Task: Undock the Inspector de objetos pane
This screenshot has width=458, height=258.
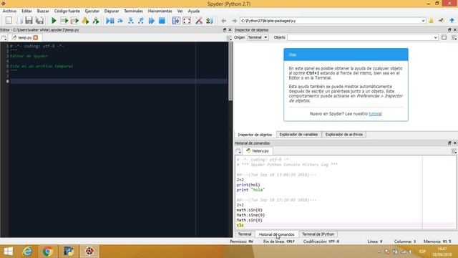Action: coord(449,30)
